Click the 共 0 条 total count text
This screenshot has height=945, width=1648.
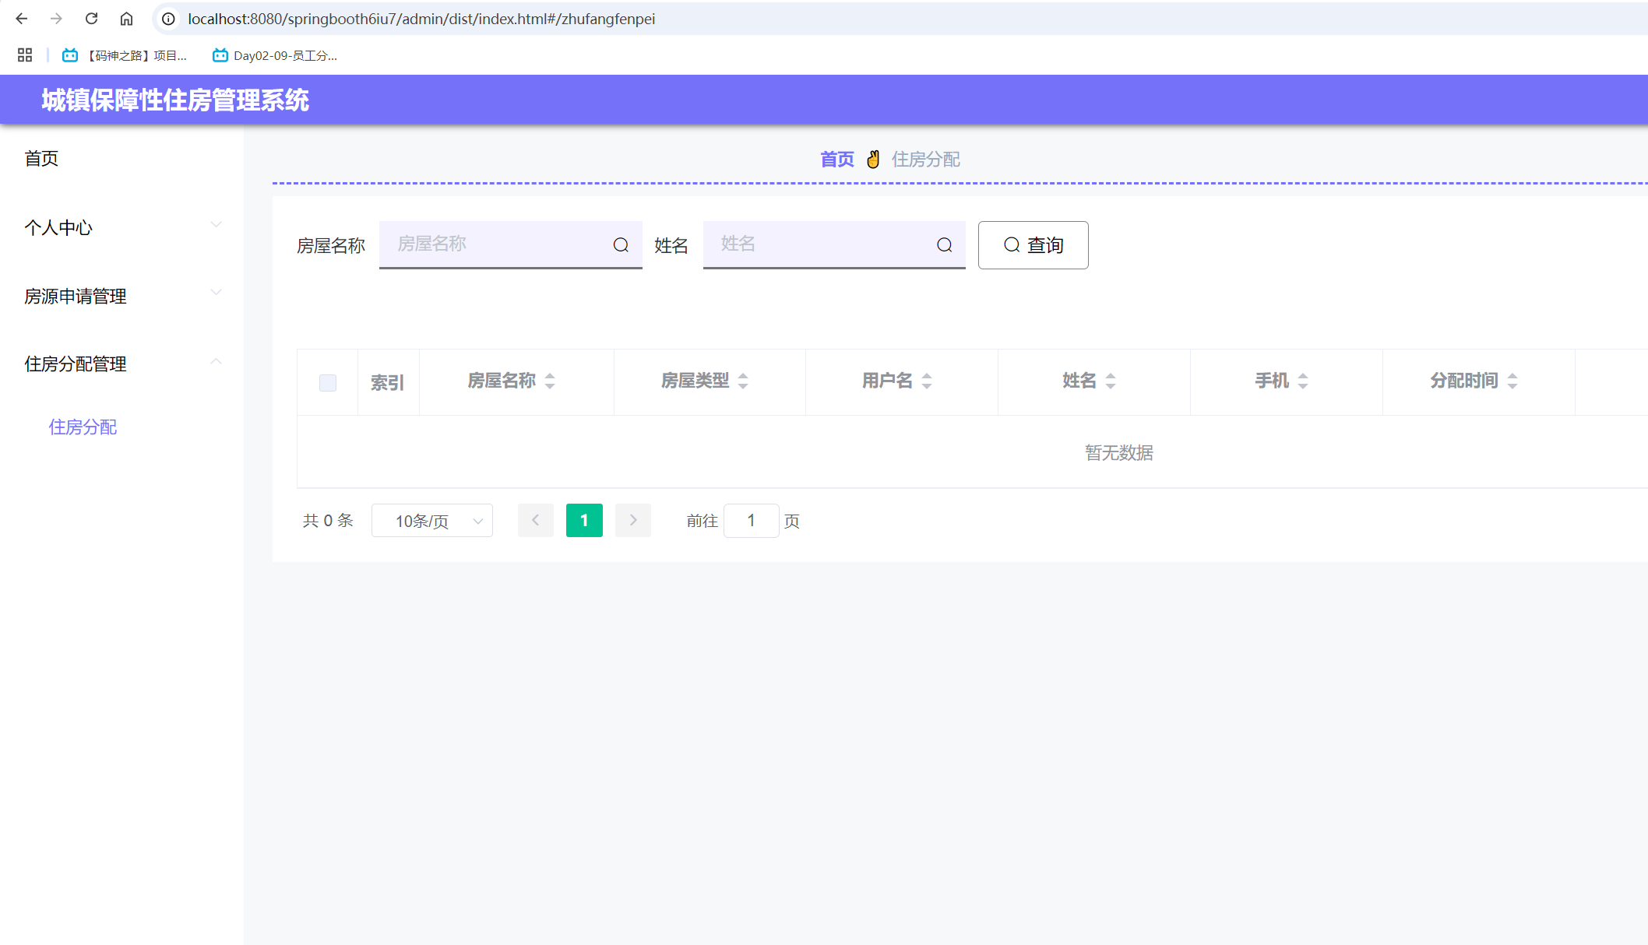(x=328, y=521)
